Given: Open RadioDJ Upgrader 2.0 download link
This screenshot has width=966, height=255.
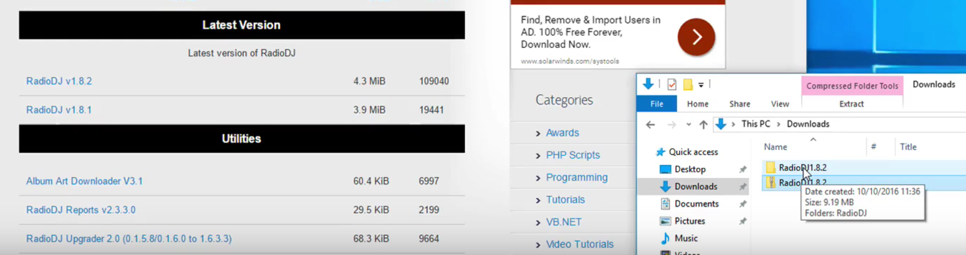Looking at the screenshot, I should [129, 239].
